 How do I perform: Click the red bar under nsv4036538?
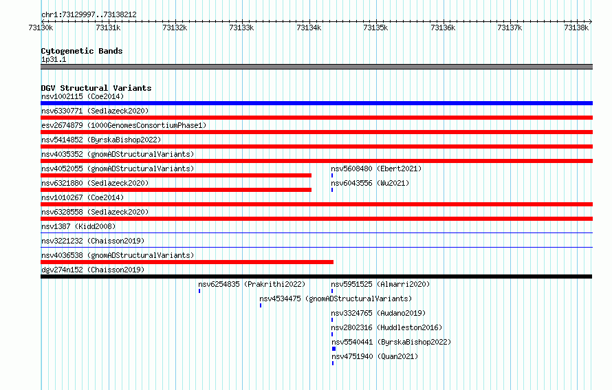[x=187, y=262]
